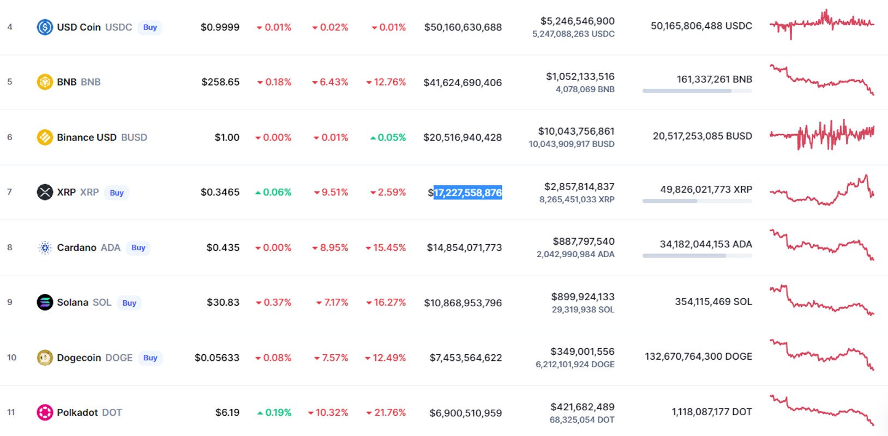Click the Buy button beside XRP

117,193
